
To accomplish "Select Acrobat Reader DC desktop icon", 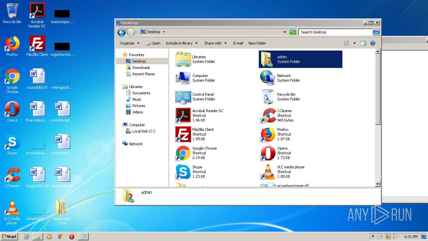I will 37,15.
